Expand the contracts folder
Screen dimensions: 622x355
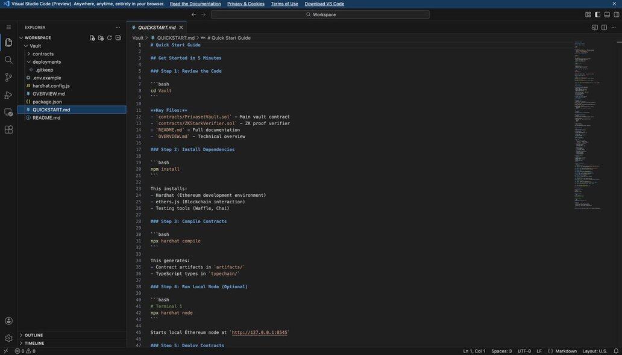(43, 54)
